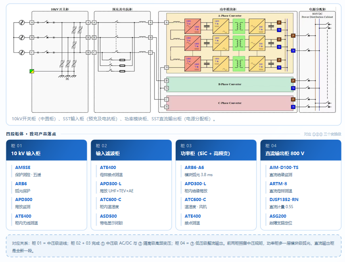Open ATE400 in the 10 kV 输入柜 card
345x262 pixels.
(x=23, y=216)
